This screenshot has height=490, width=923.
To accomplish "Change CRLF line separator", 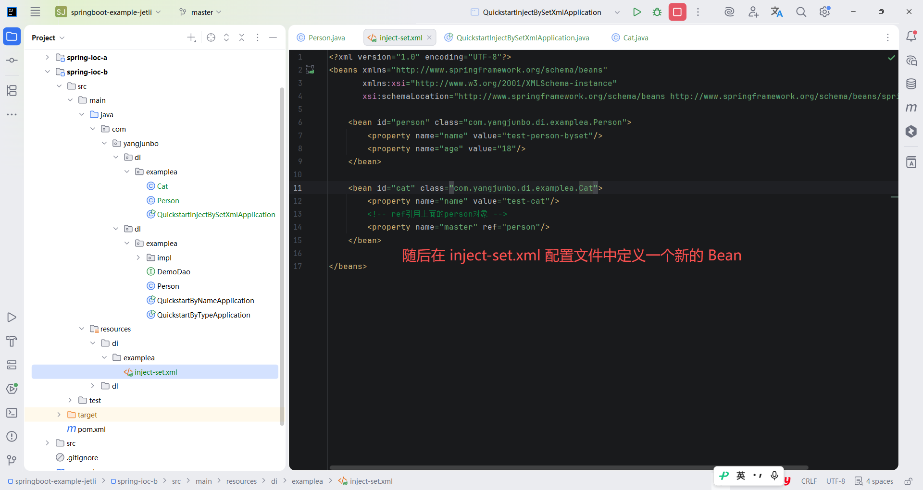I will pyautogui.click(x=809, y=481).
